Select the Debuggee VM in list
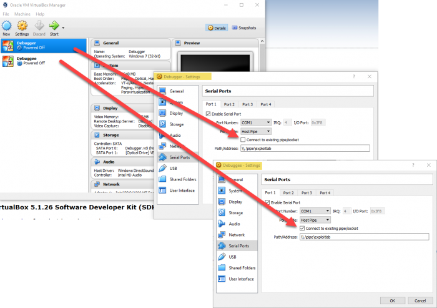 [44, 61]
